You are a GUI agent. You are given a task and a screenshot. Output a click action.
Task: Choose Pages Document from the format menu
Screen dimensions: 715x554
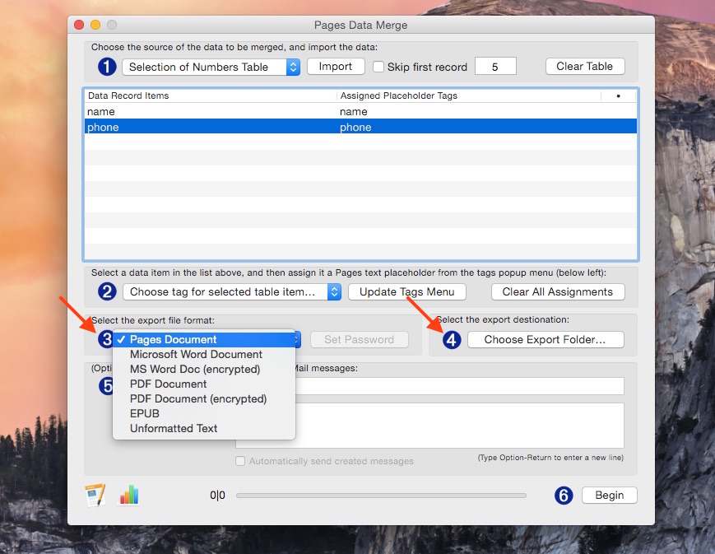(204, 339)
